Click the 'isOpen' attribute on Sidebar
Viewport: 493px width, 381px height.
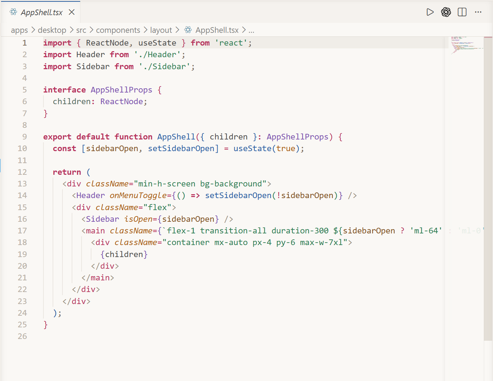coord(138,219)
